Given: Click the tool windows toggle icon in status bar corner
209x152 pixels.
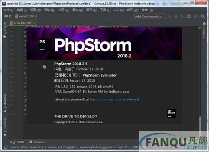Looking at the screenshot, I should pyautogui.click(x=6, y=147).
